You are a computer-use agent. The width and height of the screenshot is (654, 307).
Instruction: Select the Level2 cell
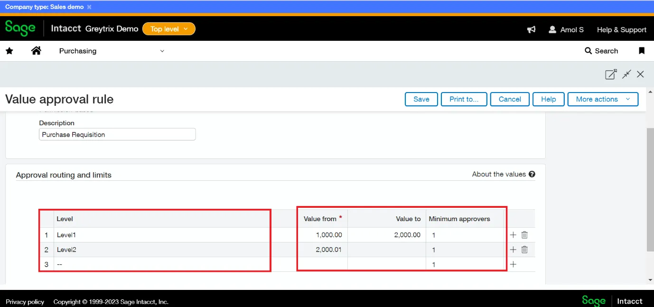(x=162, y=250)
